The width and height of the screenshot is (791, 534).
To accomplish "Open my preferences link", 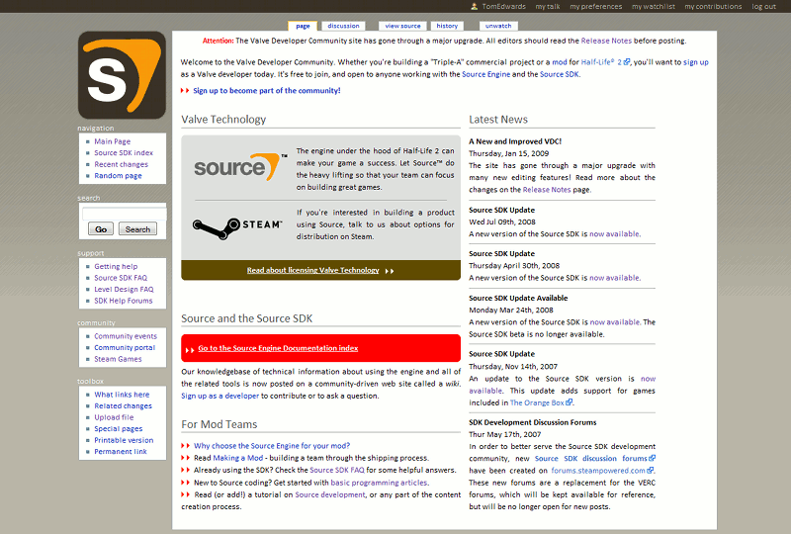I will [x=596, y=7].
